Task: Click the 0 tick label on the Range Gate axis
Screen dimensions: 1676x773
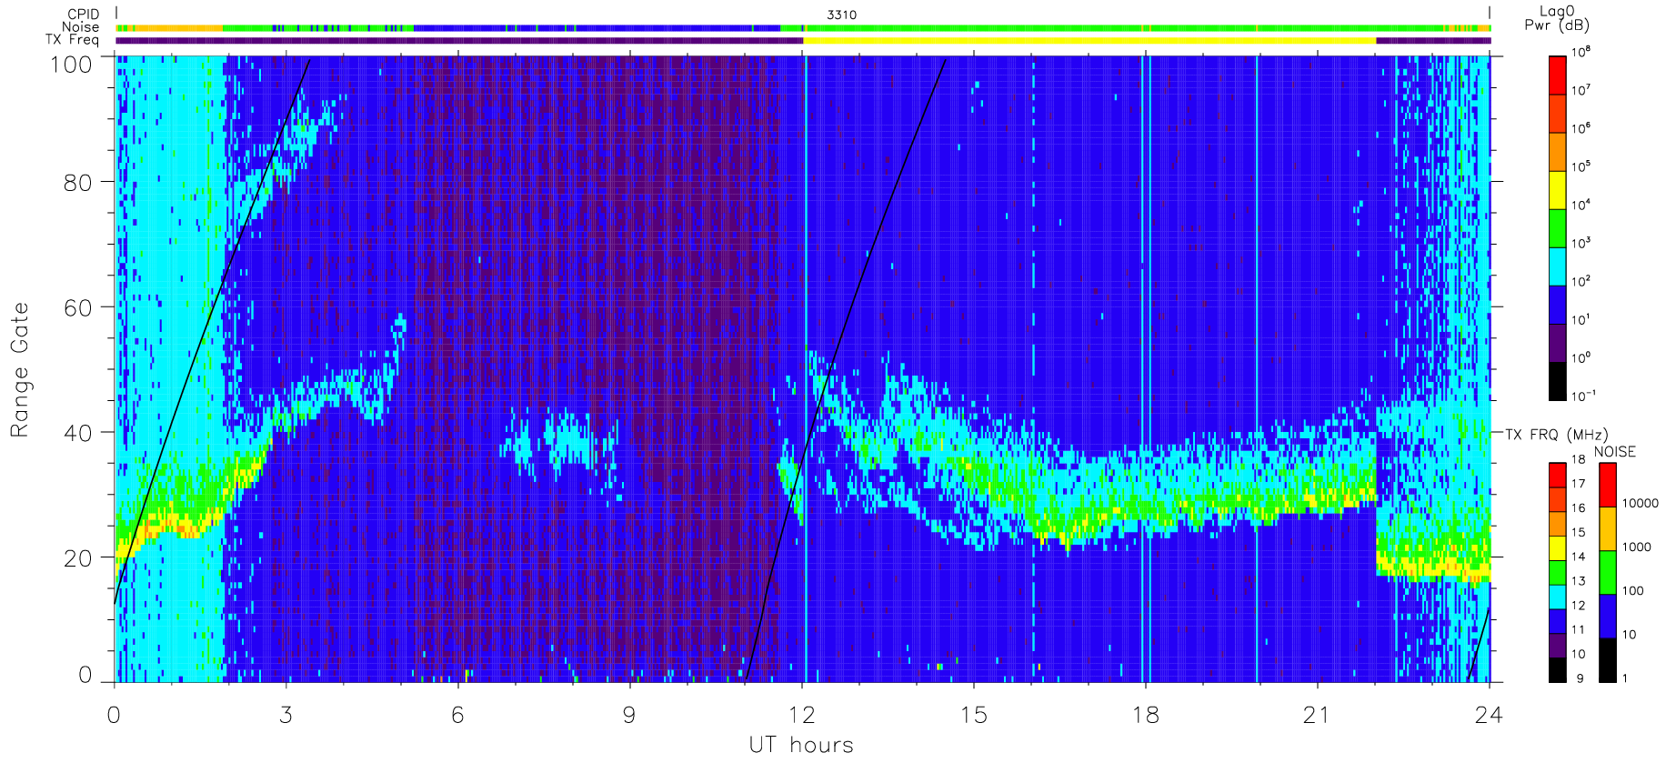Action: [x=85, y=674]
